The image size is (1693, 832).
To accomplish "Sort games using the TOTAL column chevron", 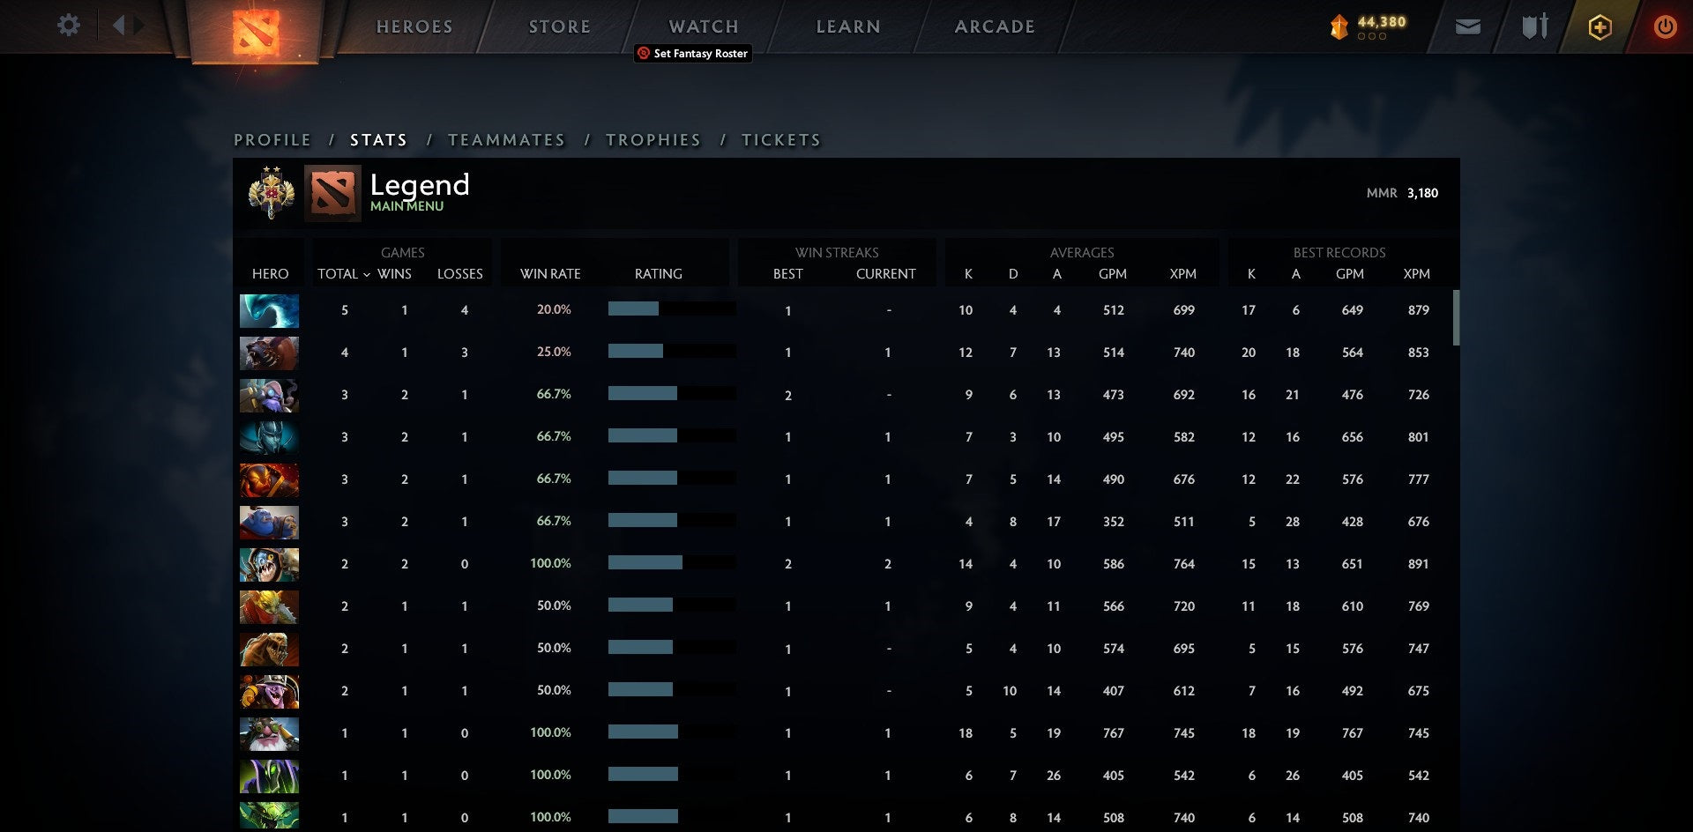I will point(369,274).
